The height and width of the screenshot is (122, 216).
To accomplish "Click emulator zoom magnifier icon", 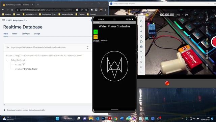I will 141,52.
